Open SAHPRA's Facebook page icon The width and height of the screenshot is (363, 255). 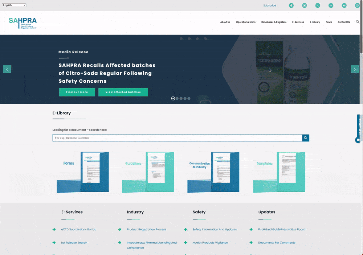pyautogui.click(x=291, y=5)
